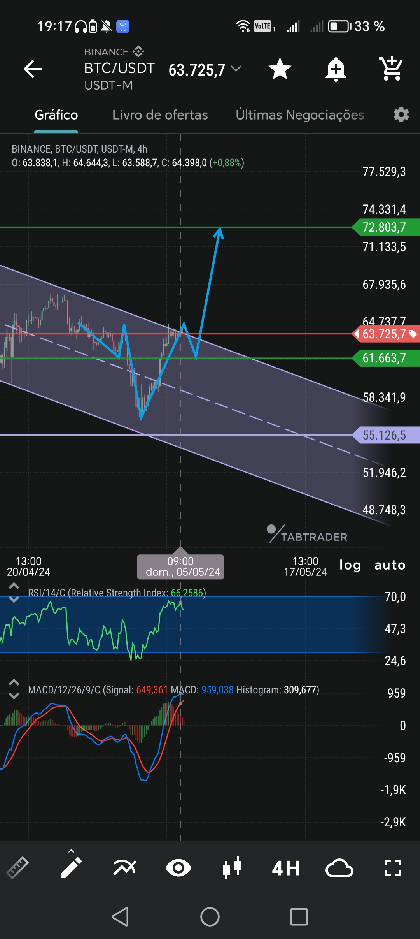Tap the RSI/14/C indicator title
The height and width of the screenshot is (939, 420).
[x=117, y=593]
